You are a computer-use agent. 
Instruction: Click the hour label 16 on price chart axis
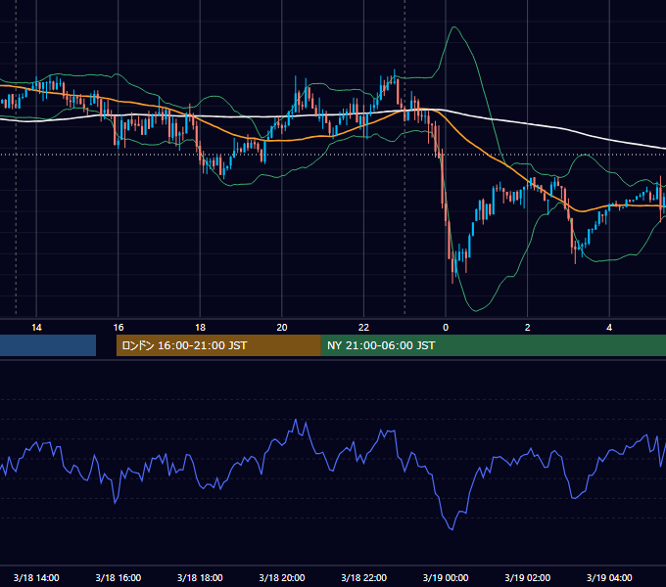[x=119, y=328]
